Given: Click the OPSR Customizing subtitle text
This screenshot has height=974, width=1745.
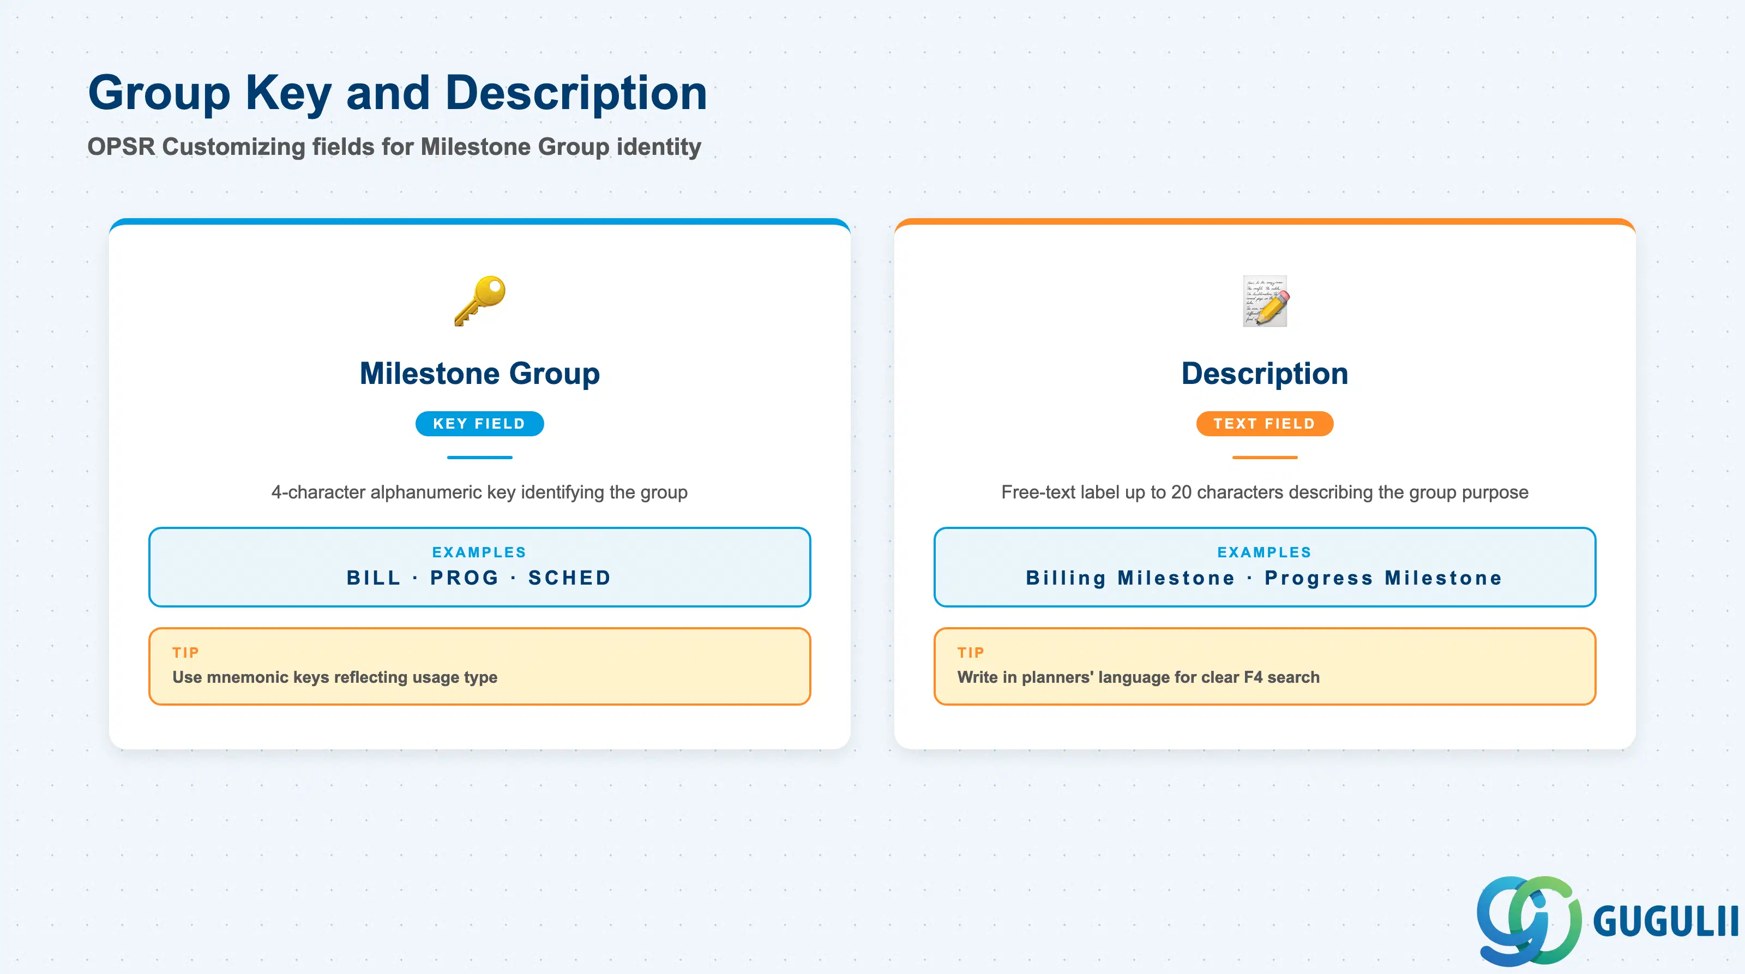Looking at the screenshot, I should pyautogui.click(x=394, y=146).
